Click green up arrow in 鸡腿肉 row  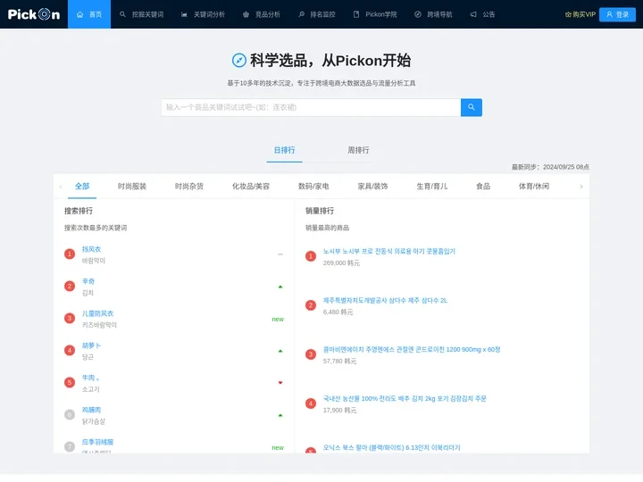click(280, 415)
